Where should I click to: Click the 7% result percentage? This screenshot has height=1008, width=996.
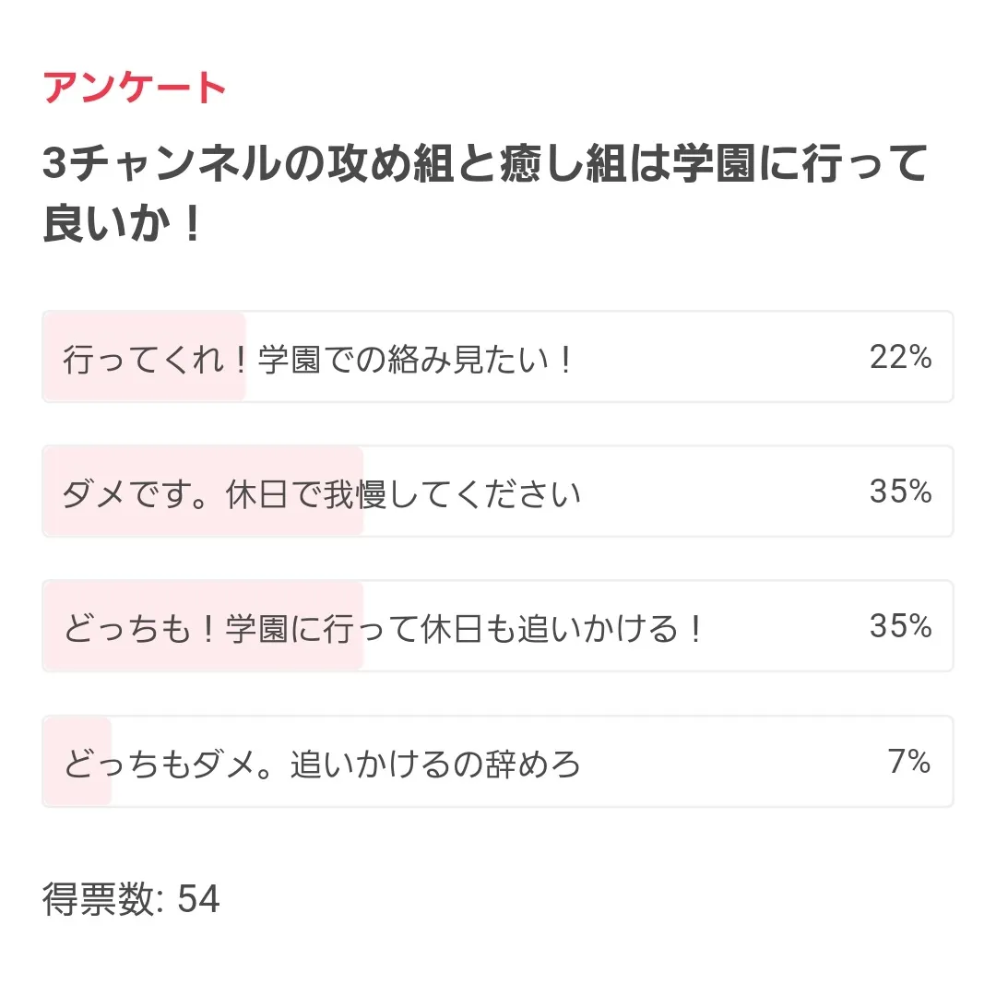[x=908, y=763]
